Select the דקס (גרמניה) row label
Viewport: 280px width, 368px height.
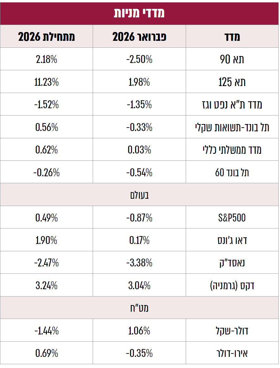pos(232,286)
